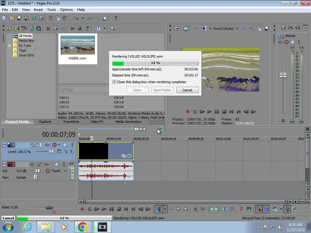Click Start Preview play icon in Project Media
Screen dimensions: 311x233
73,28
